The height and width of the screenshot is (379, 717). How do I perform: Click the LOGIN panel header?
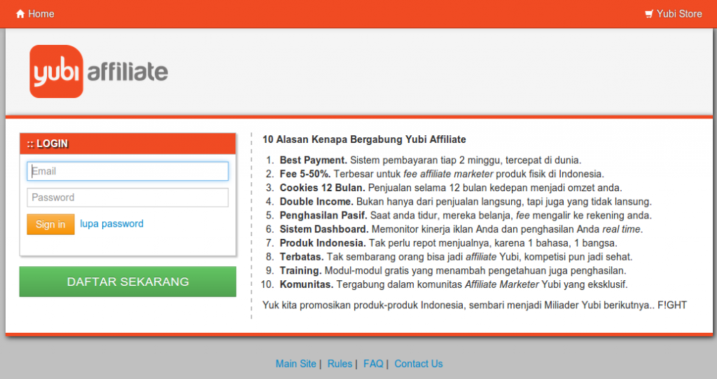[127, 144]
